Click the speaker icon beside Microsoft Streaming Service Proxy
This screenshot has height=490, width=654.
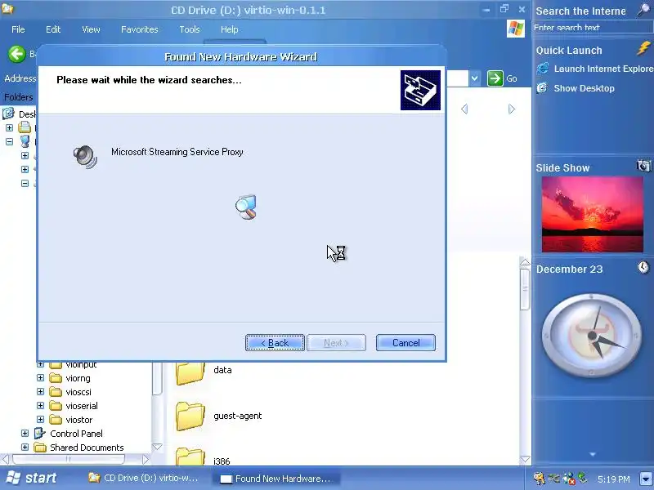[85, 157]
